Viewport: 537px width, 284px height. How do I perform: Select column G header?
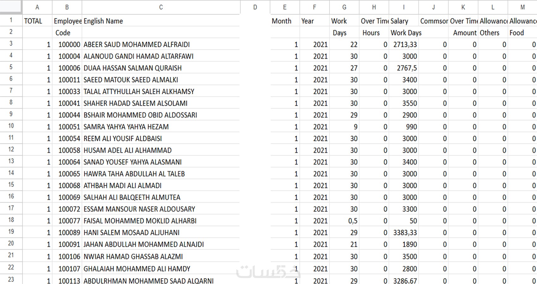[x=344, y=7]
